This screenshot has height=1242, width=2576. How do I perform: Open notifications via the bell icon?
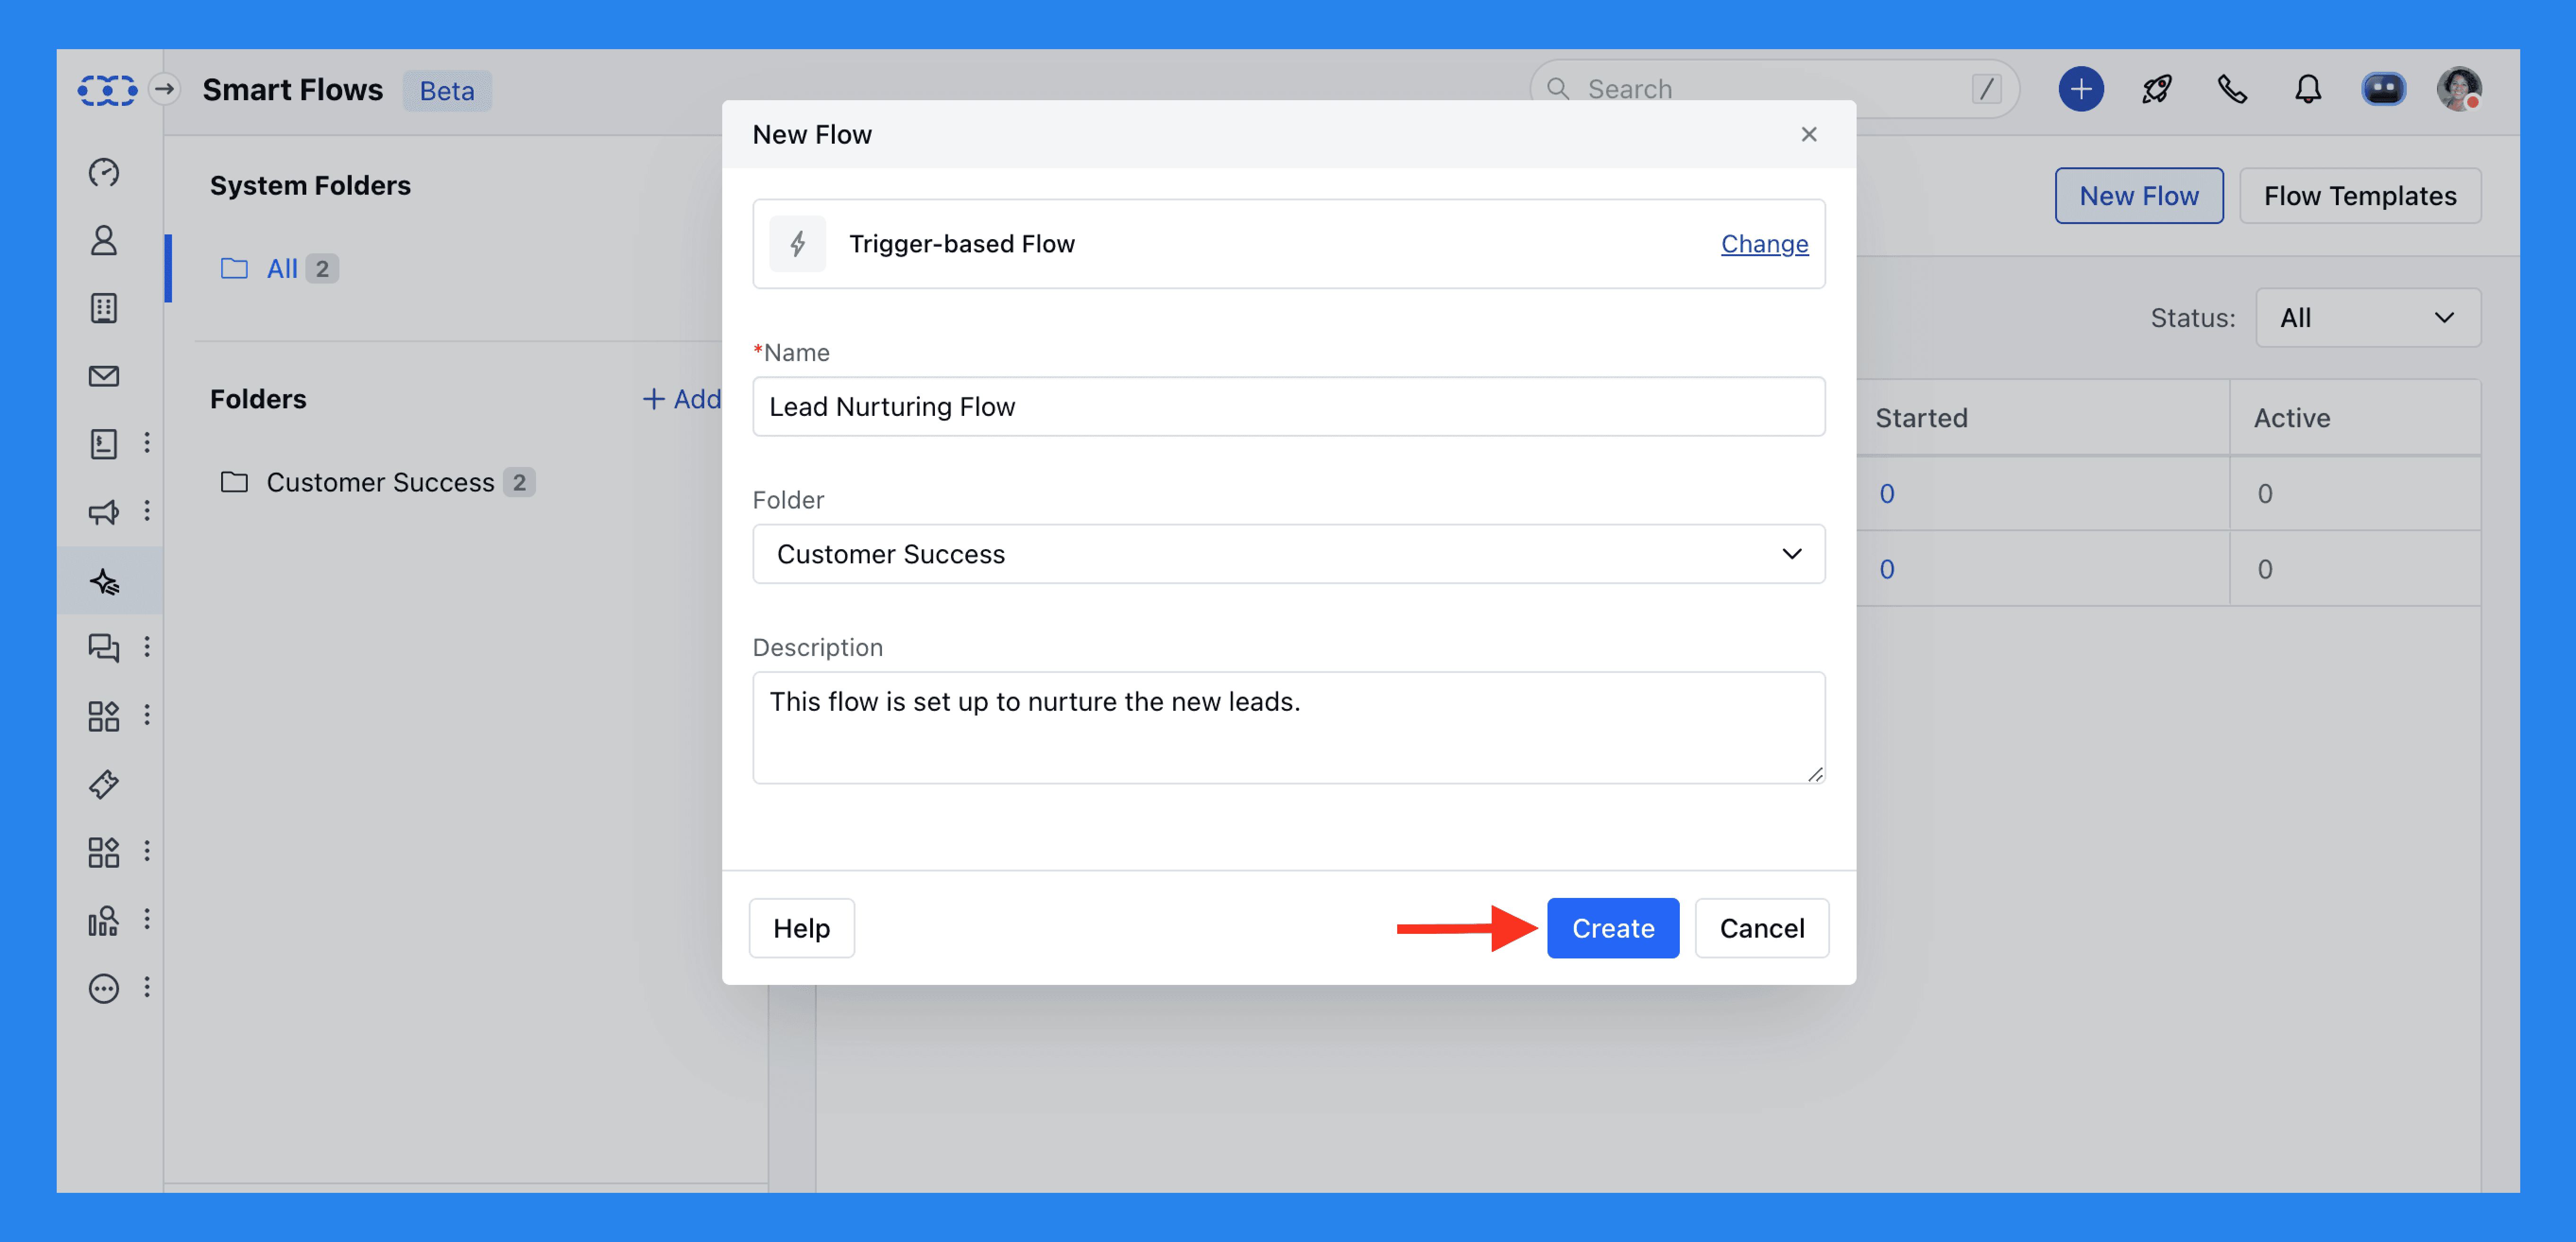click(x=2308, y=89)
